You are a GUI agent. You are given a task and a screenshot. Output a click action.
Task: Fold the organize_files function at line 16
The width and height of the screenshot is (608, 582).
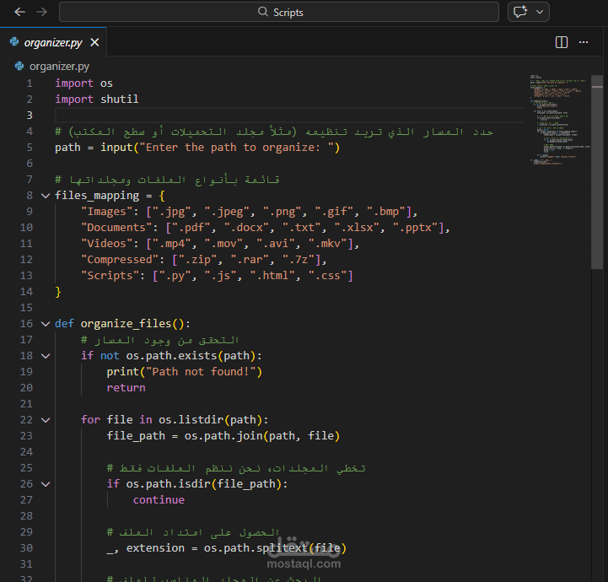coord(45,324)
